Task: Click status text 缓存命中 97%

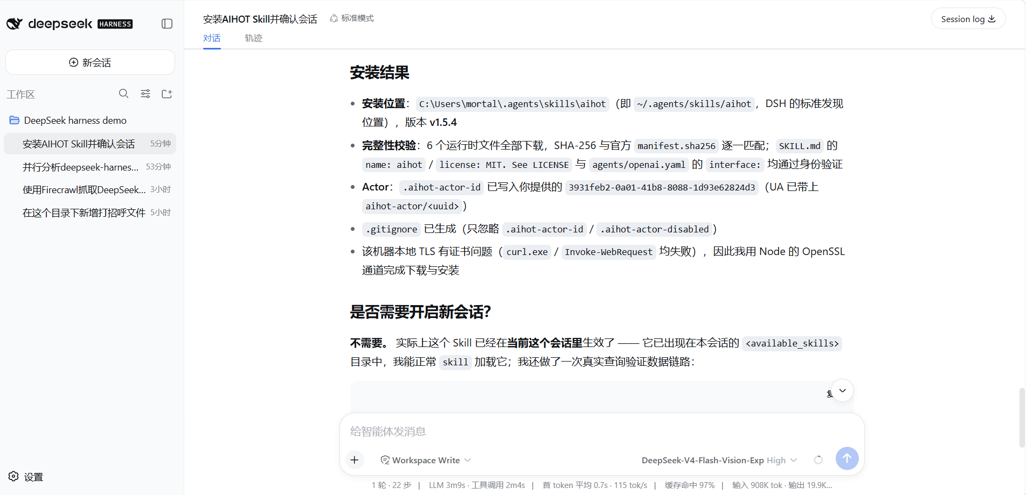Action: click(x=690, y=485)
